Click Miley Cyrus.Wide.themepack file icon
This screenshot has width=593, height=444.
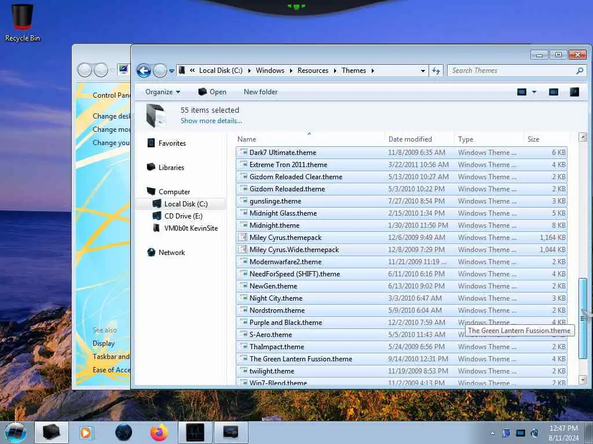click(x=243, y=249)
